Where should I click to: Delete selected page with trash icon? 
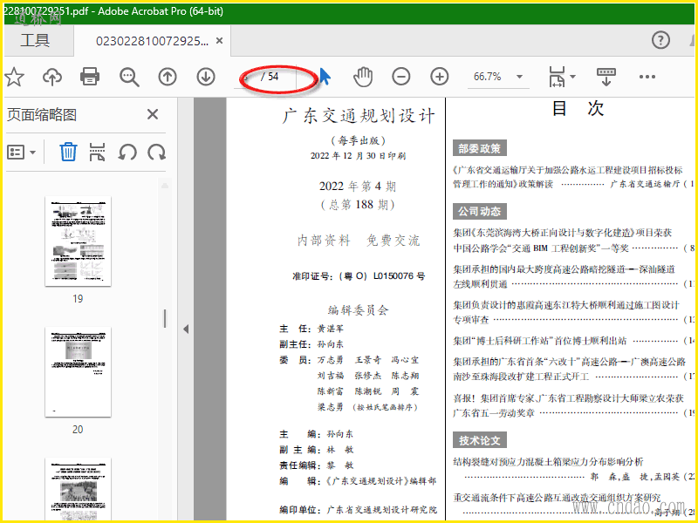coord(68,152)
